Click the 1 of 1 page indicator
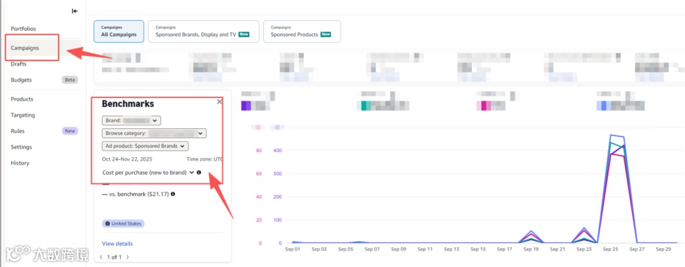The height and width of the screenshot is (267, 685). pyautogui.click(x=114, y=257)
